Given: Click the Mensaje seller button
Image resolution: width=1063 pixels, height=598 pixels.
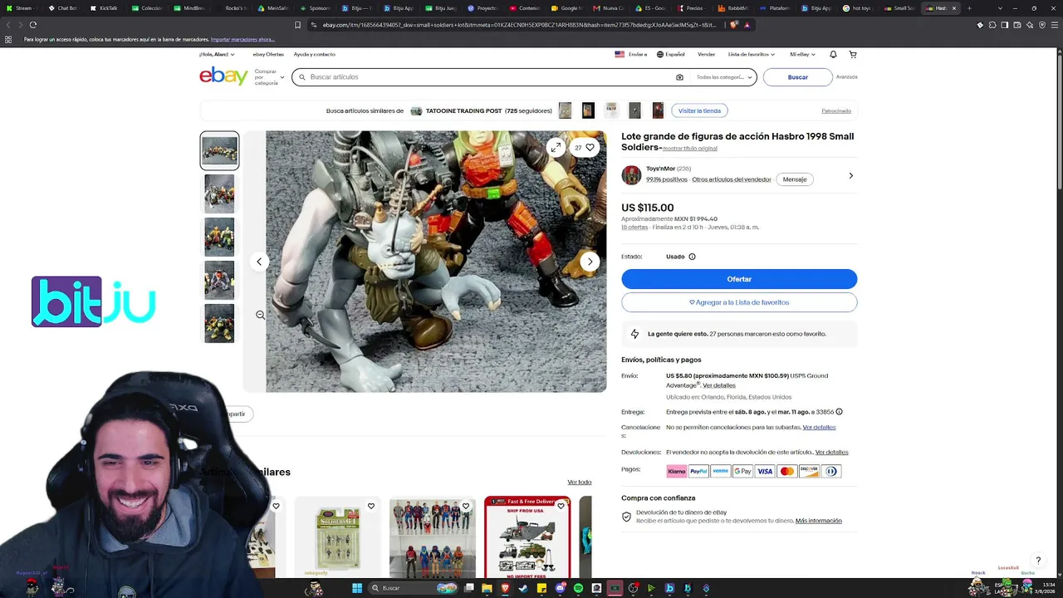Looking at the screenshot, I should (795, 179).
